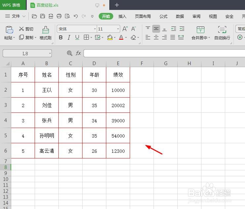Click the formula bar input field
Screen dimensions: 245x209
[164, 53]
